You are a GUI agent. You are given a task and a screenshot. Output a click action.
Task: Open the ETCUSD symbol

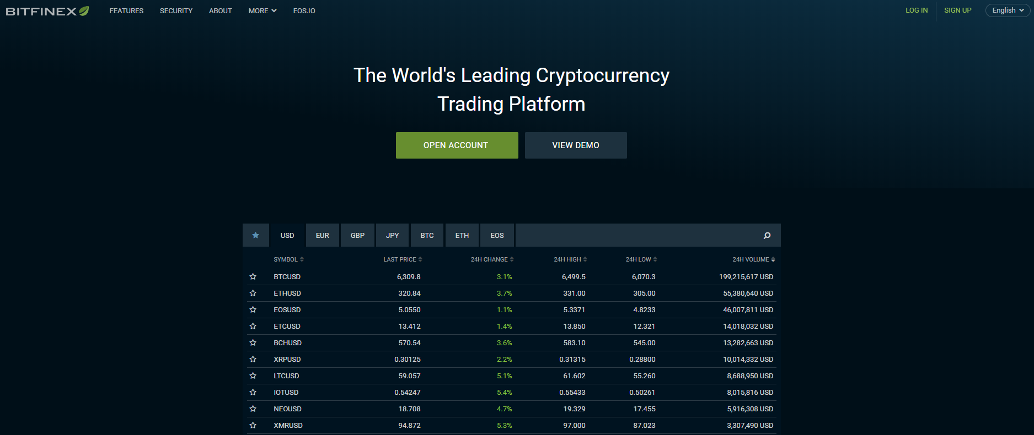pyautogui.click(x=287, y=327)
